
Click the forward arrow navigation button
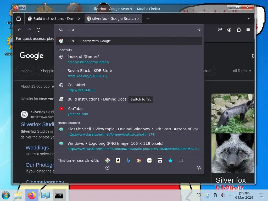pos(29,30)
